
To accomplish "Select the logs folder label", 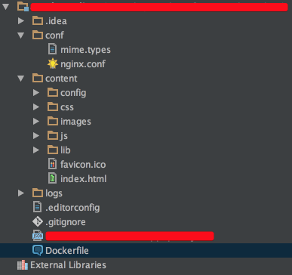I will tap(54, 193).
